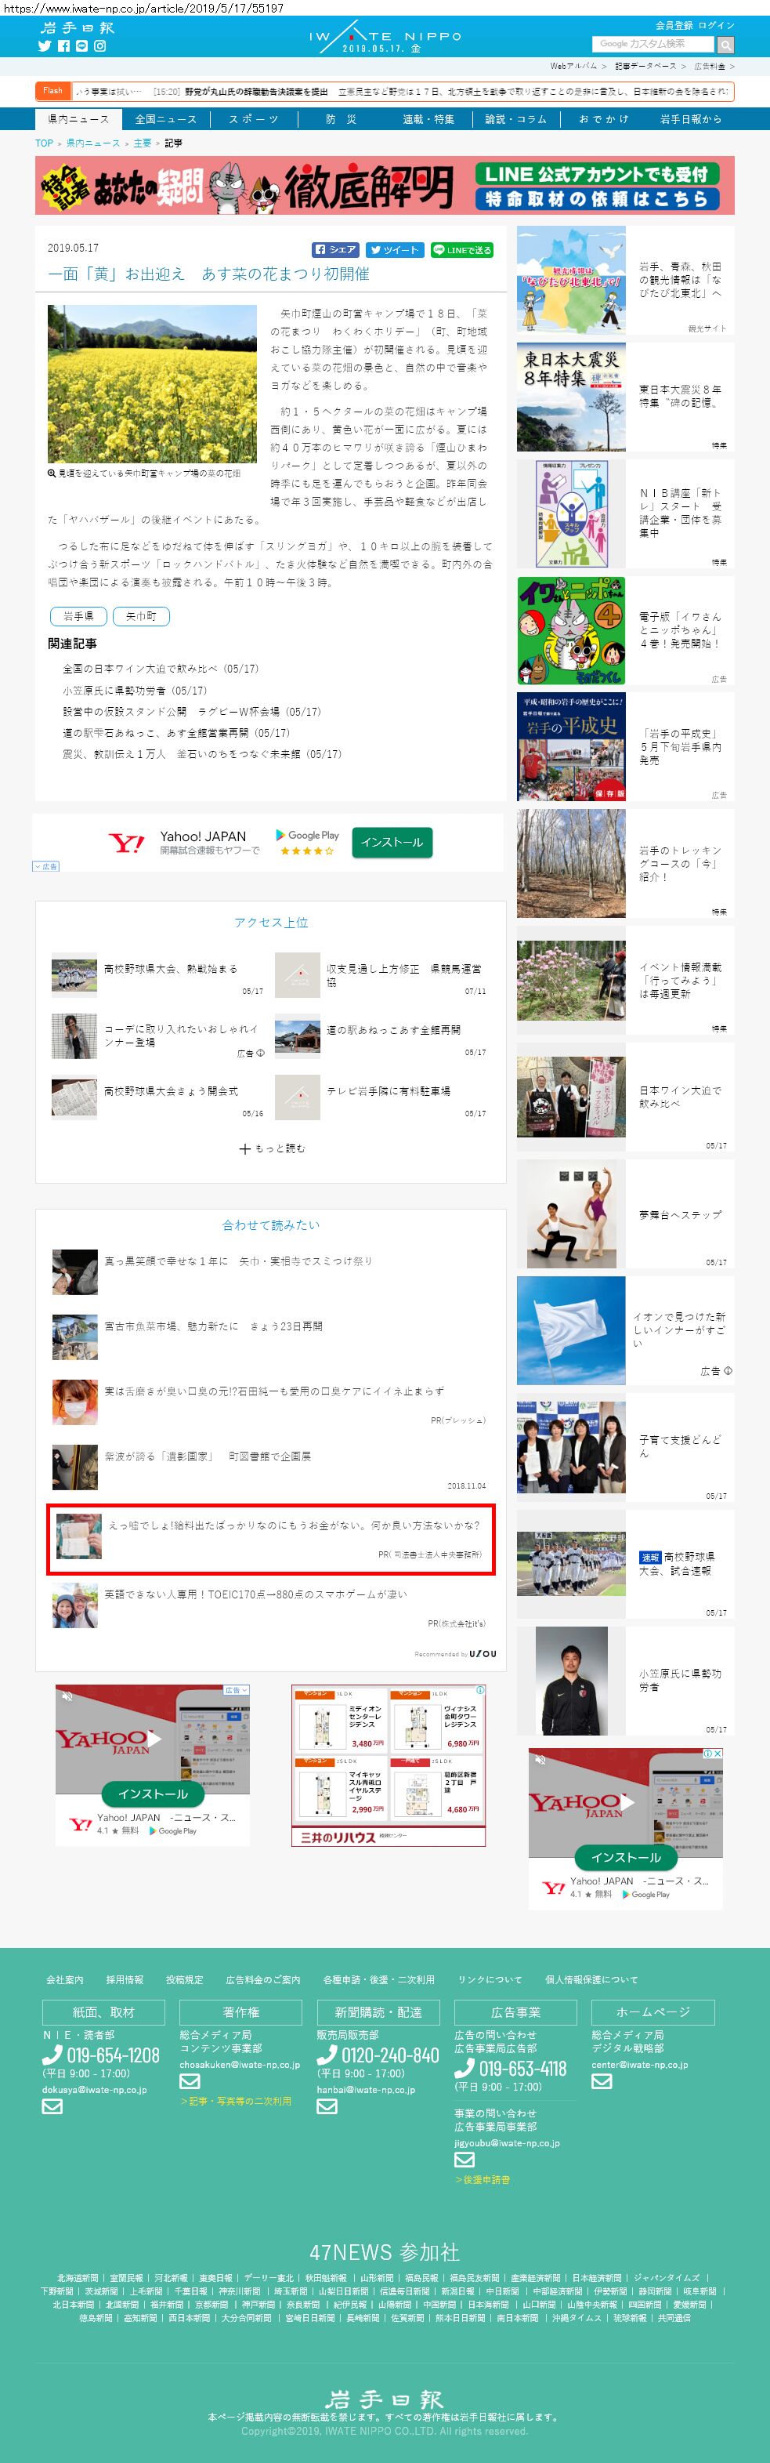Select the 岩手日報から tab
This screenshot has width=770, height=2463.
click(x=691, y=119)
